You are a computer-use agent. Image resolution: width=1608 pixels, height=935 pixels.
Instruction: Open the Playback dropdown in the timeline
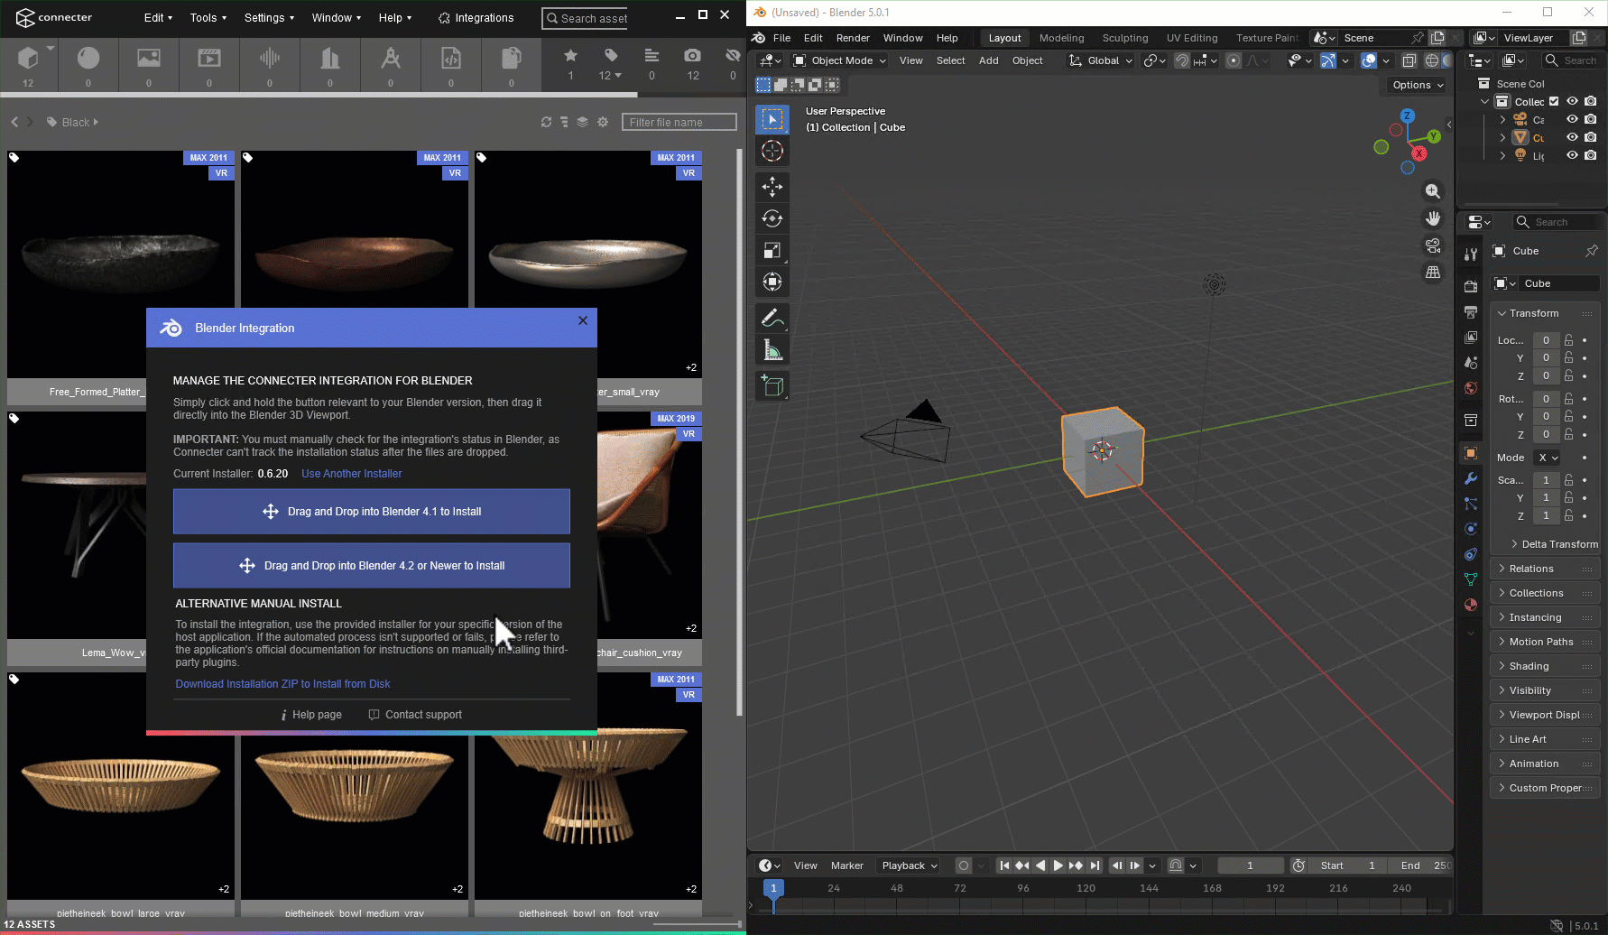pyautogui.click(x=910, y=866)
